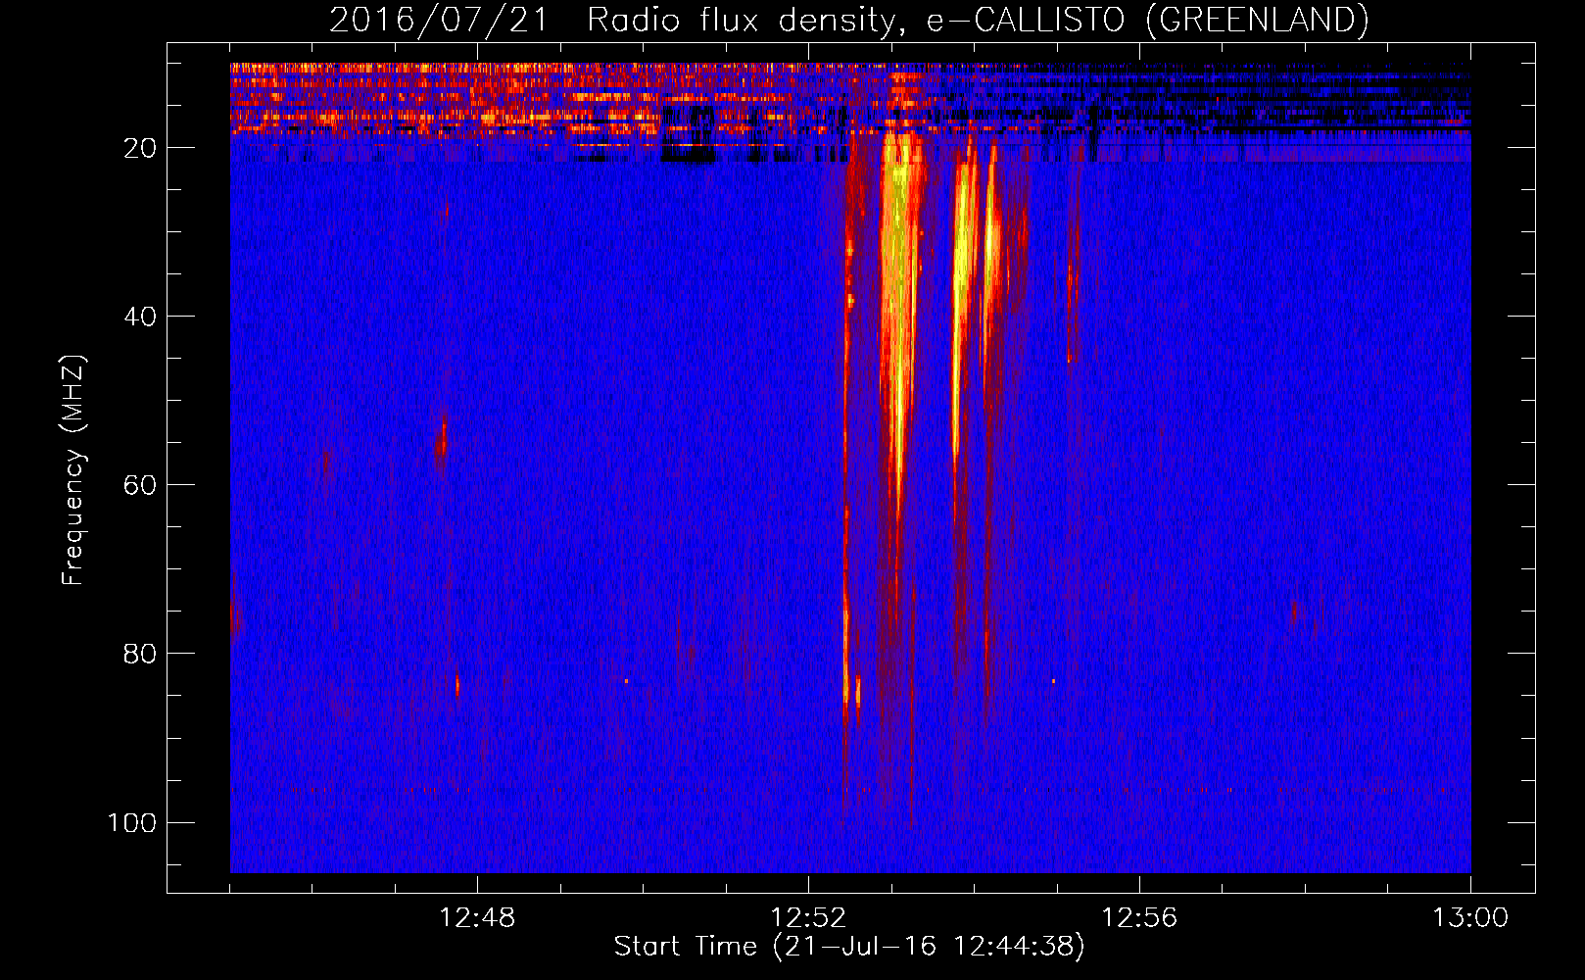Click the 60 MHz frequency tick label
The width and height of the screenshot is (1585, 980).
pyautogui.click(x=140, y=485)
